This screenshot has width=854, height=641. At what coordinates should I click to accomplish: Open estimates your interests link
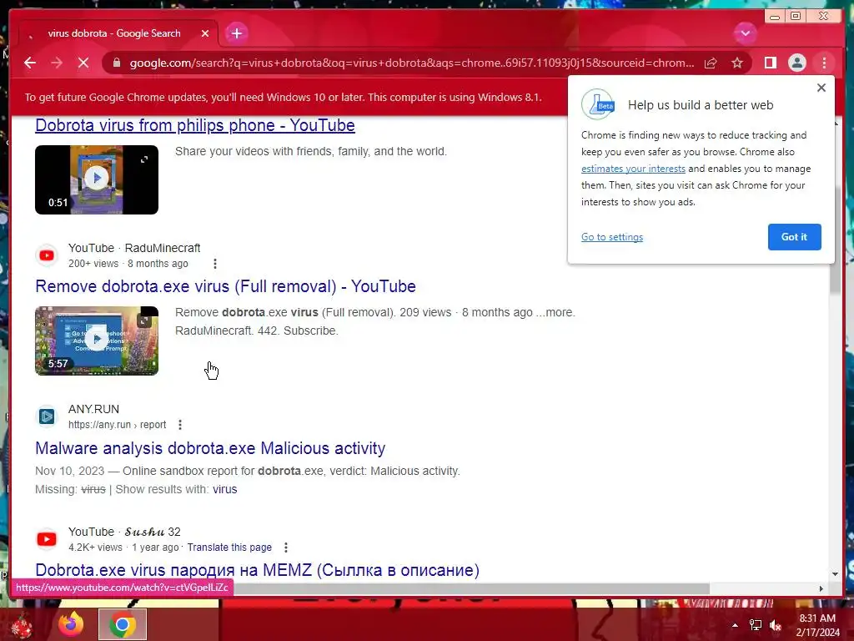(x=633, y=169)
